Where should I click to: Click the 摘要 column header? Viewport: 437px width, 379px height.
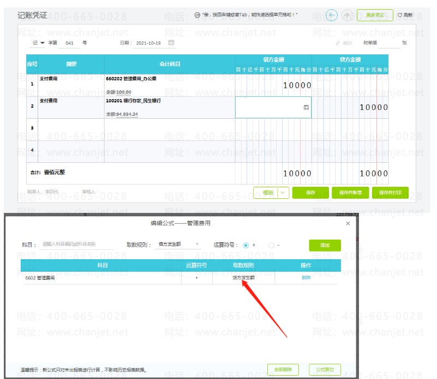71,64
